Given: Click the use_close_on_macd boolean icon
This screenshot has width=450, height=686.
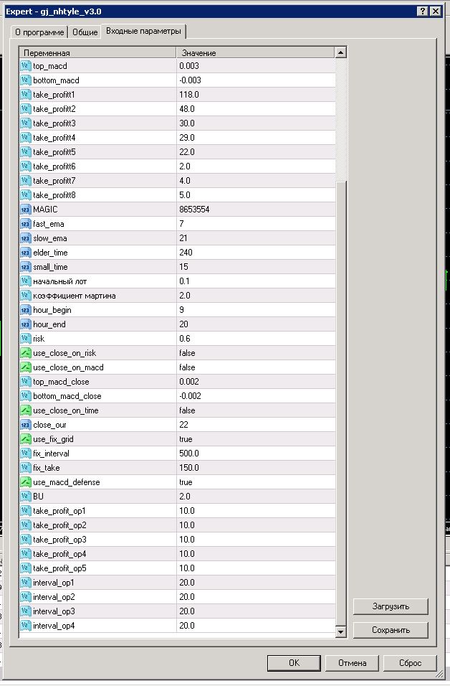Looking at the screenshot, I should pos(25,367).
